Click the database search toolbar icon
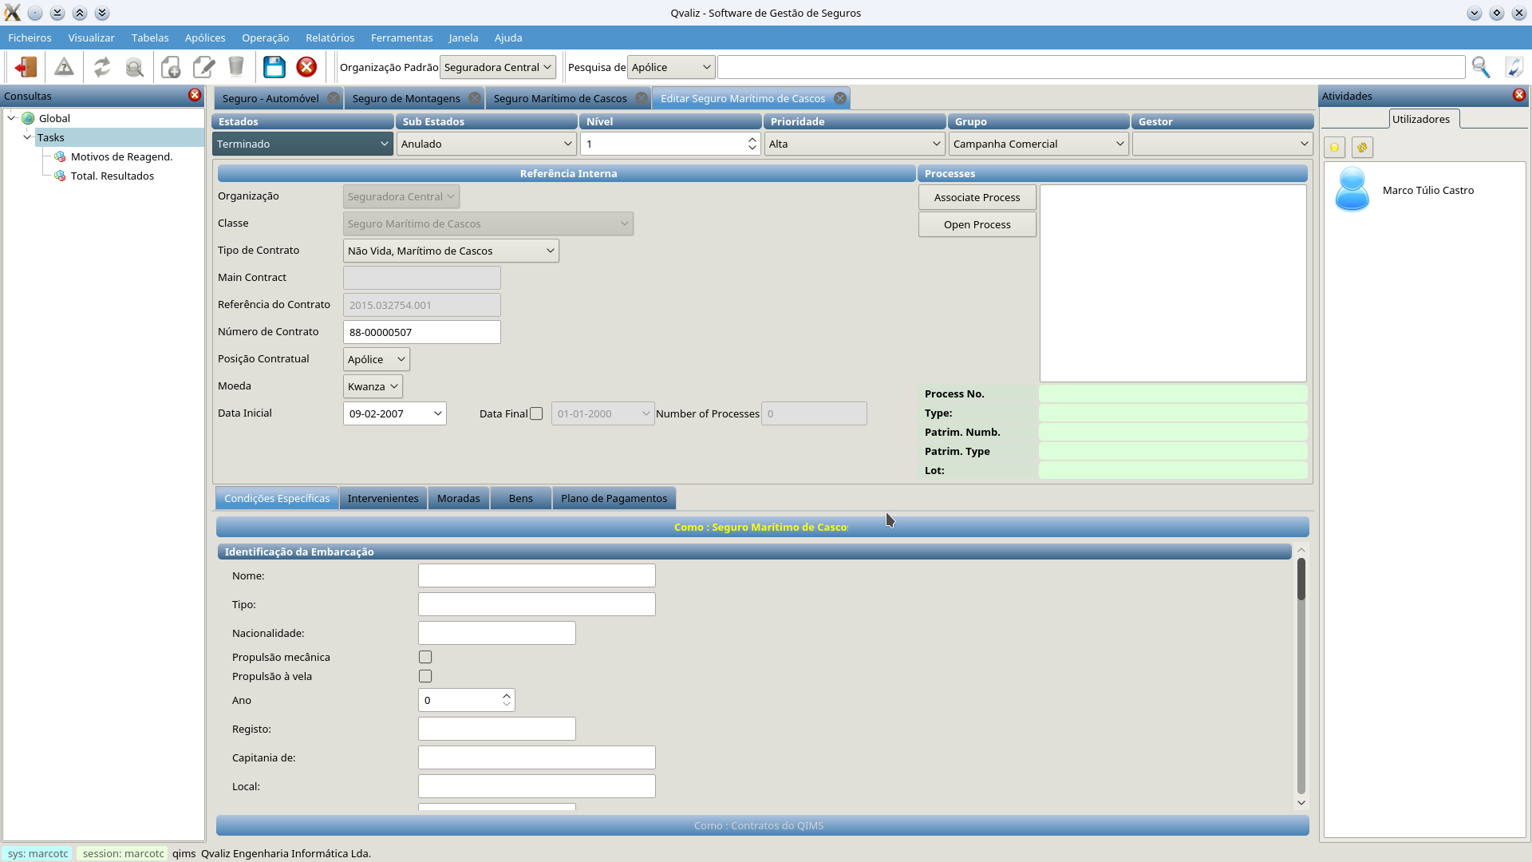1532x862 pixels. point(135,67)
